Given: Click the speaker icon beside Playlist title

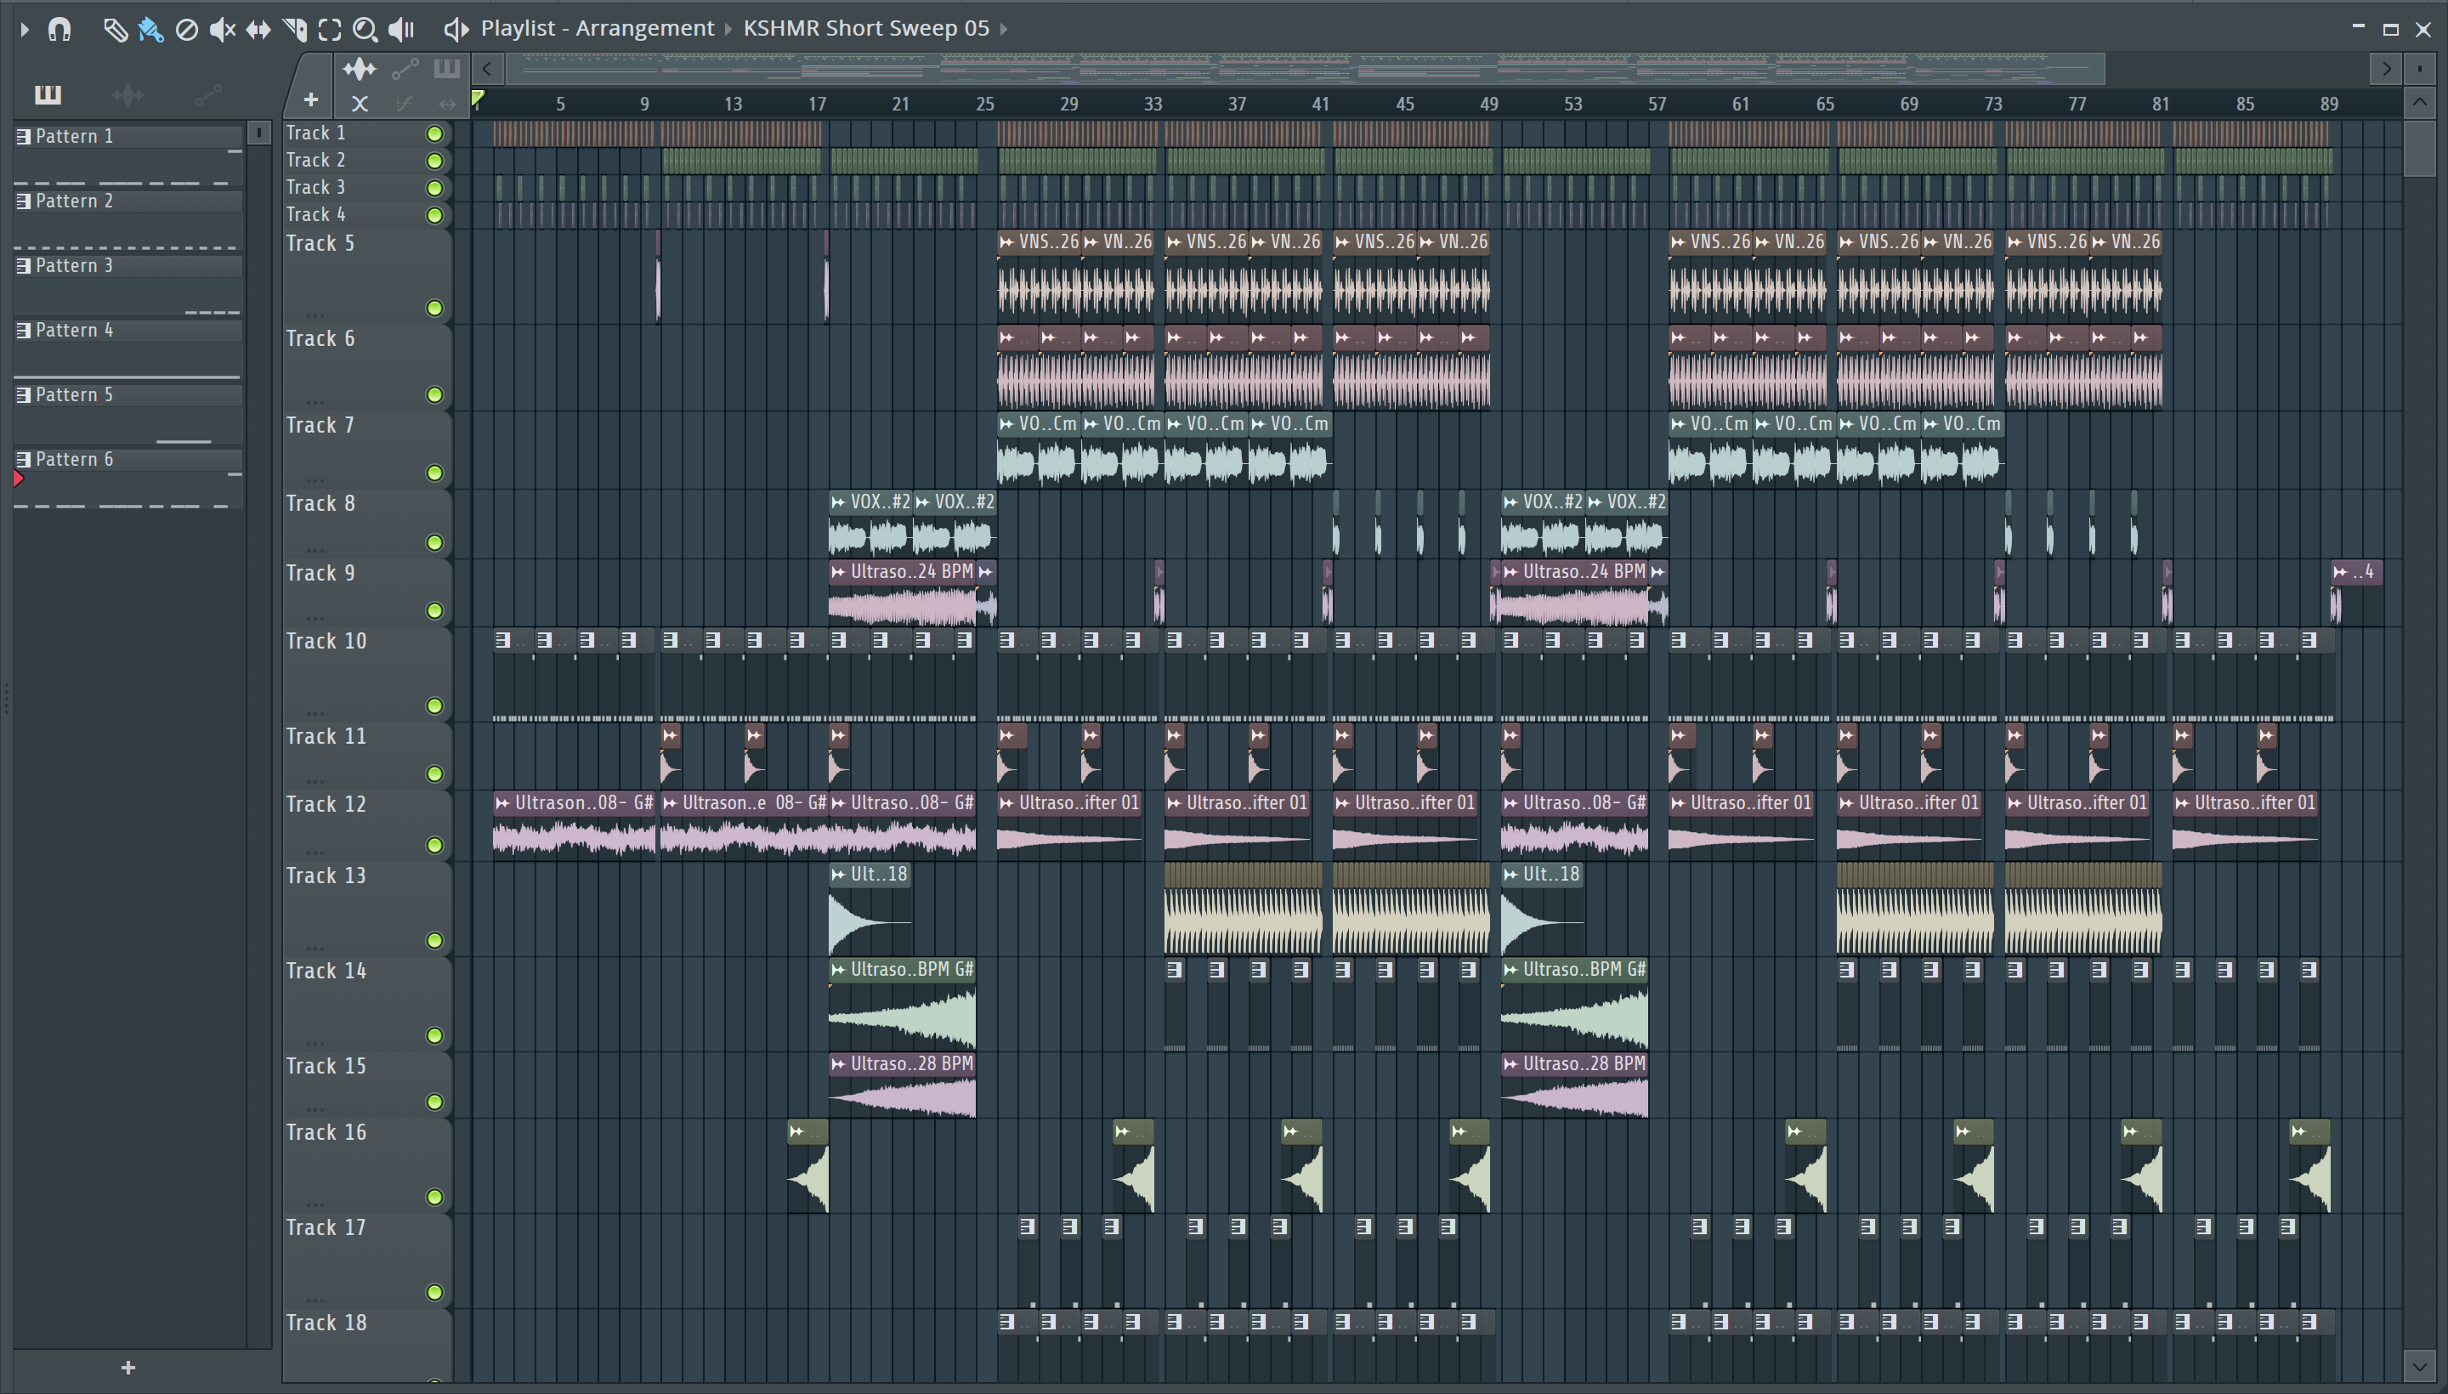Looking at the screenshot, I should click(x=456, y=29).
